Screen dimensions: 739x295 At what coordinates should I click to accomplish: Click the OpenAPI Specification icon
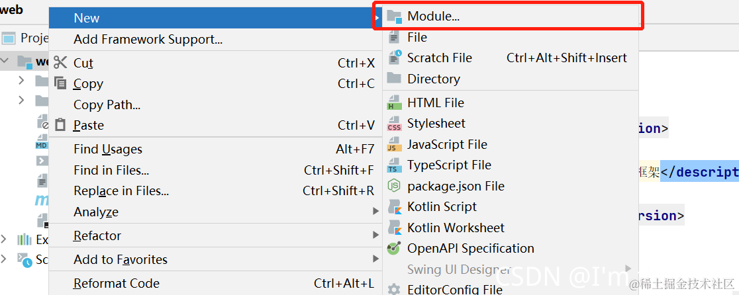393,248
